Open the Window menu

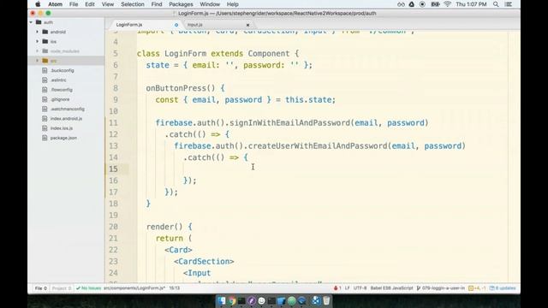click(x=210, y=4)
